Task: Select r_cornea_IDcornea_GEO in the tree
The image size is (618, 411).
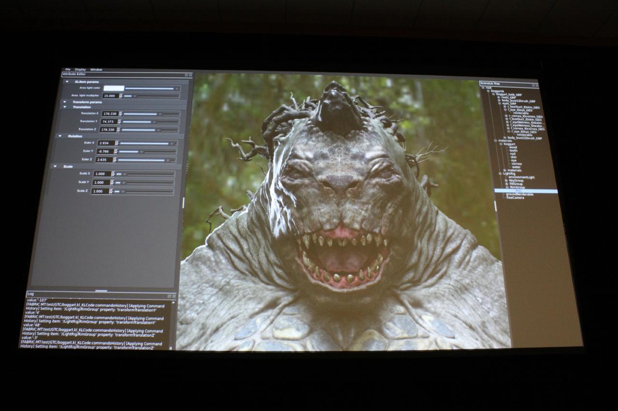Action: coord(526,116)
